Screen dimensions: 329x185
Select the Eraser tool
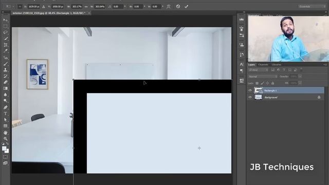coord(6,82)
